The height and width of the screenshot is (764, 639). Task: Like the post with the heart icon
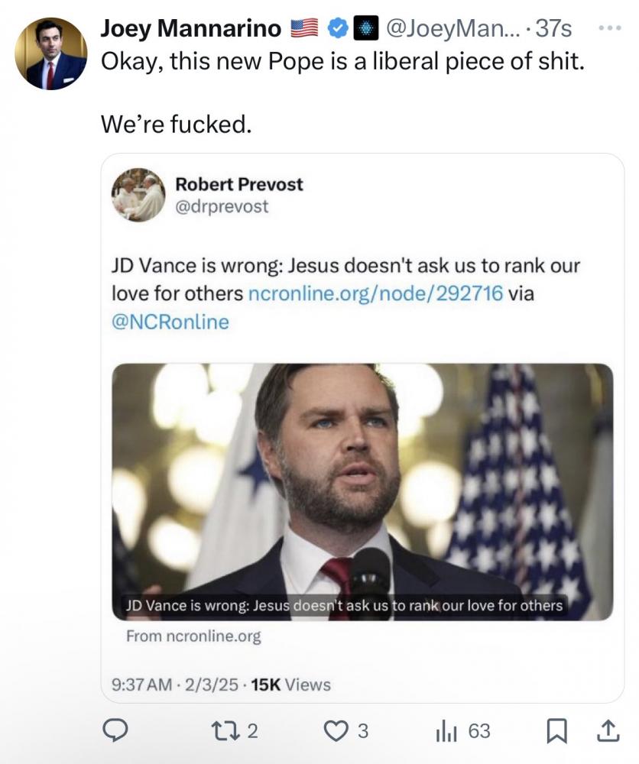(335, 731)
